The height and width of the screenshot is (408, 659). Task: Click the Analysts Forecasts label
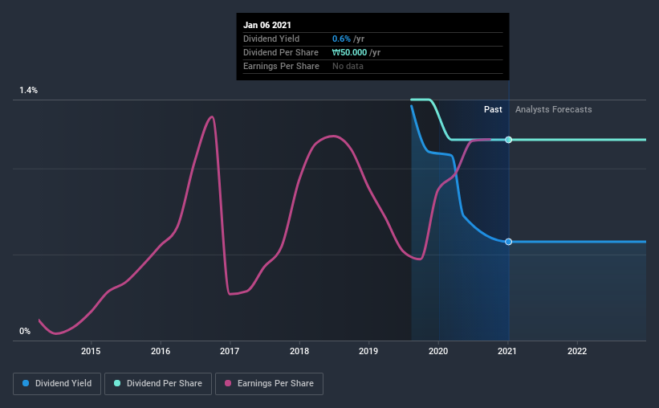(554, 109)
